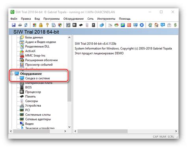Click the NUM status bar indicator
The height and width of the screenshot is (147, 187).
(x=163, y=137)
